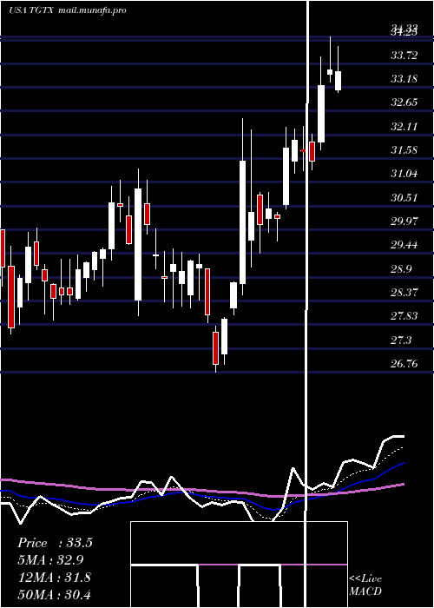Click the 31.58 price level label
This screenshot has height=608, width=434.
[x=404, y=150]
